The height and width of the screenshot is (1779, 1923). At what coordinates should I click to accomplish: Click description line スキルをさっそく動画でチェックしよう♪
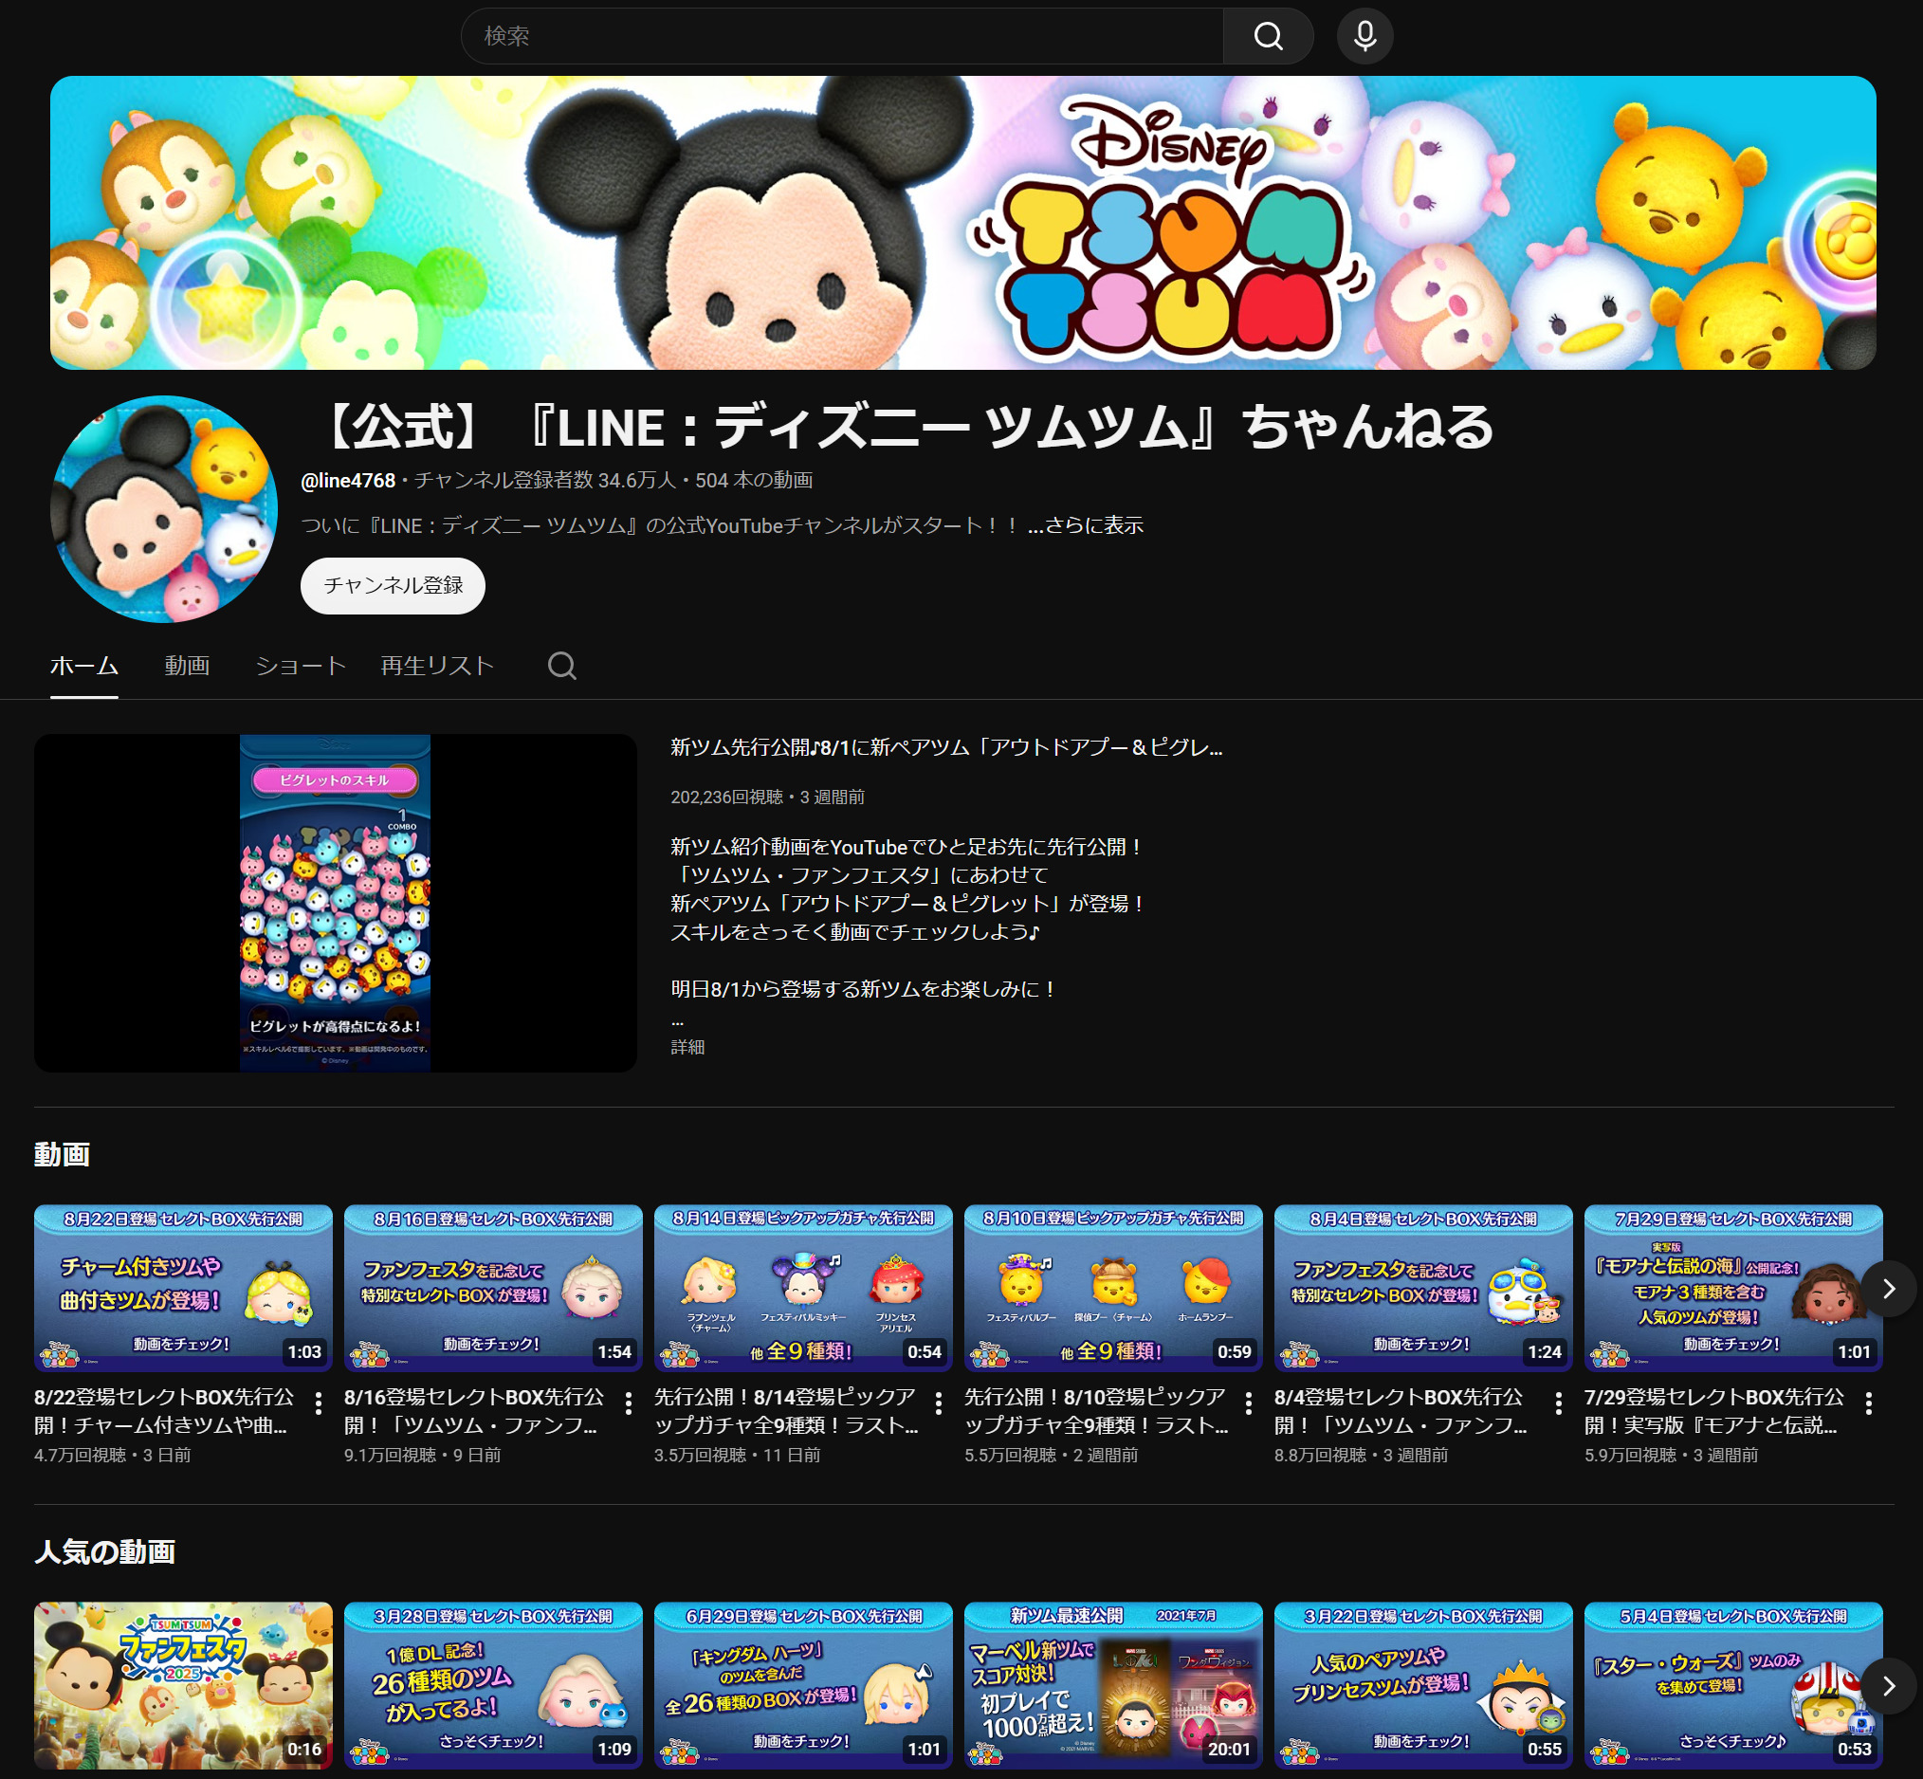(854, 932)
